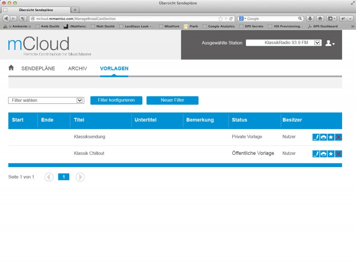Open the user account icon
This screenshot has height=280, width=356.
329,43
